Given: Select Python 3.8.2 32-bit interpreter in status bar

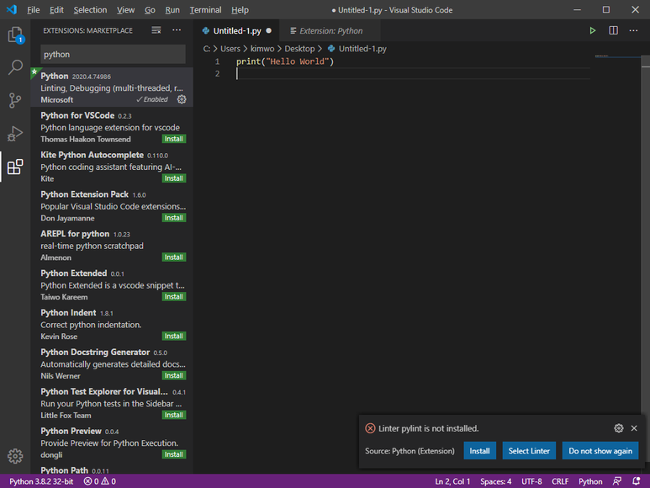Looking at the screenshot, I should 41,481.
